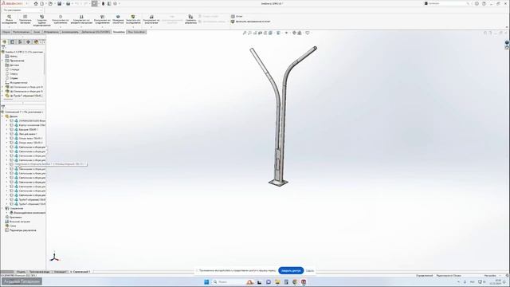Switch to the FeatureManager tree panel icon
Image resolution: width=510 pixels, height=287 pixels.
pyautogui.click(x=5, y=42)
